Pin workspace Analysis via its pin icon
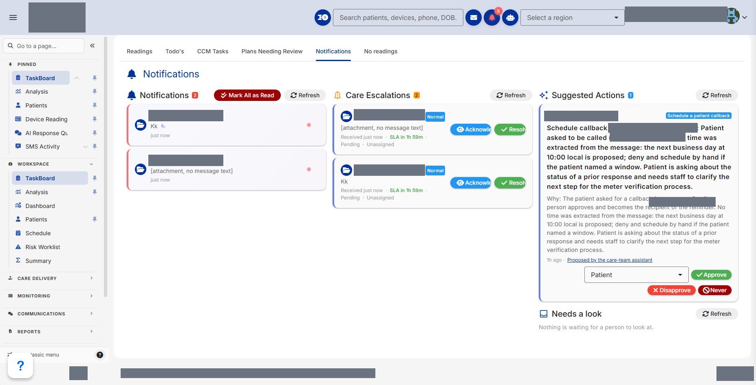 [95, 192]
